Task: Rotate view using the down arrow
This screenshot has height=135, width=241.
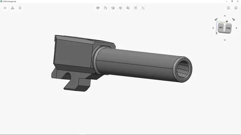Action: [225, 40]
